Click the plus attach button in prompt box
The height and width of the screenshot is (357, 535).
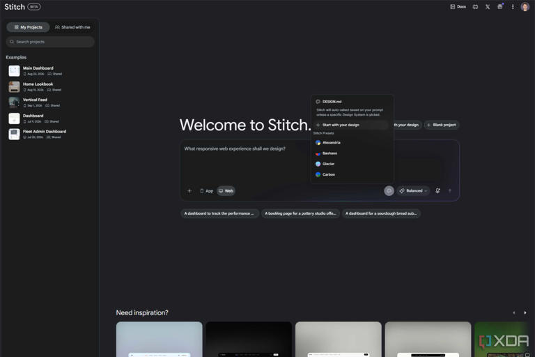[189, 190]
